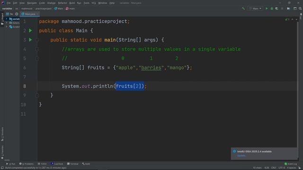Screen dimensions: 303x170
Task: Open the Code menu
Action: 42,3
